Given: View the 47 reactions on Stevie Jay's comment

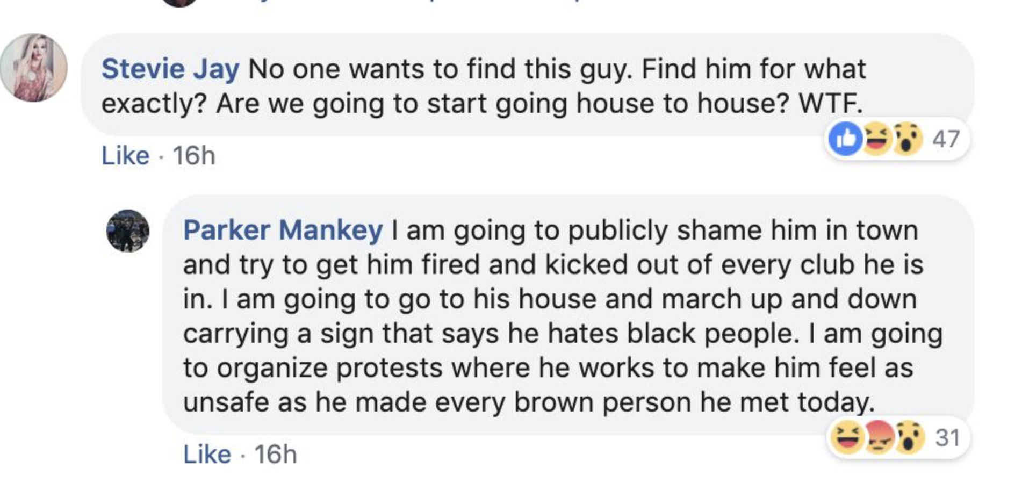Looking at the screenshot, I should [946, 139].
